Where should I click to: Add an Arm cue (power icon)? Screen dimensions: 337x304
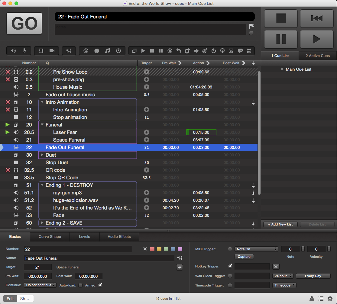tap(214, 51)
